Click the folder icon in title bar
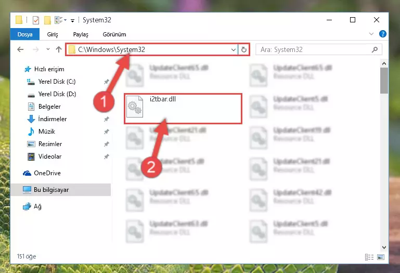 (19, 20)
